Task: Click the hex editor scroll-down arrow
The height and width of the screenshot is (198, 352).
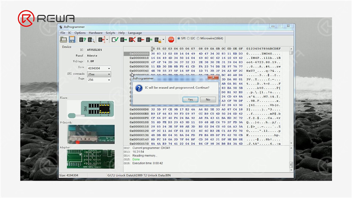Action: tap(291, 143)
